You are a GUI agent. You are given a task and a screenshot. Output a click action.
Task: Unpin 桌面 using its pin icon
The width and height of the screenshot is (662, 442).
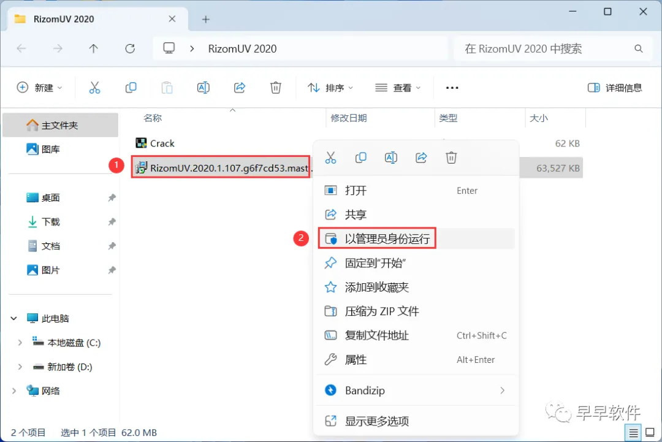point(112,197)
